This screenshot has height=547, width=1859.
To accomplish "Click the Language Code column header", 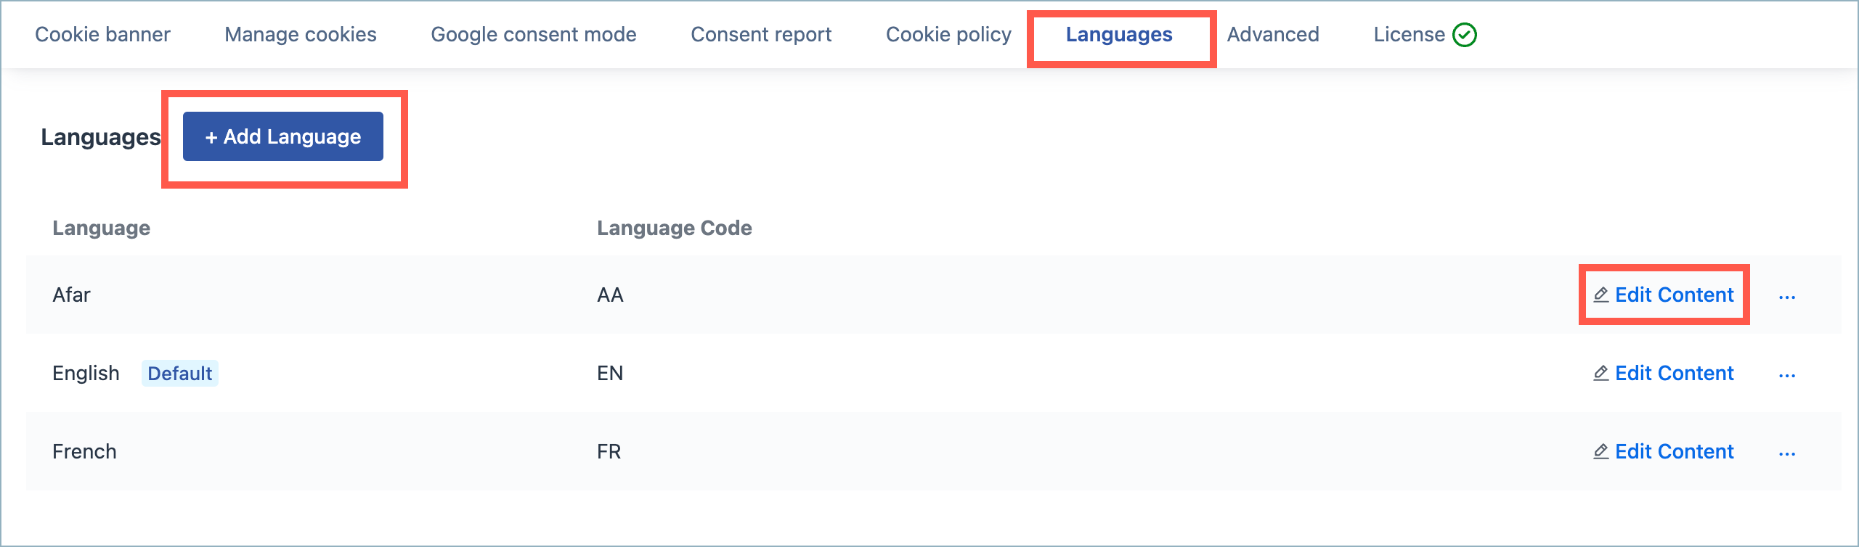I will tap(674, 228).
